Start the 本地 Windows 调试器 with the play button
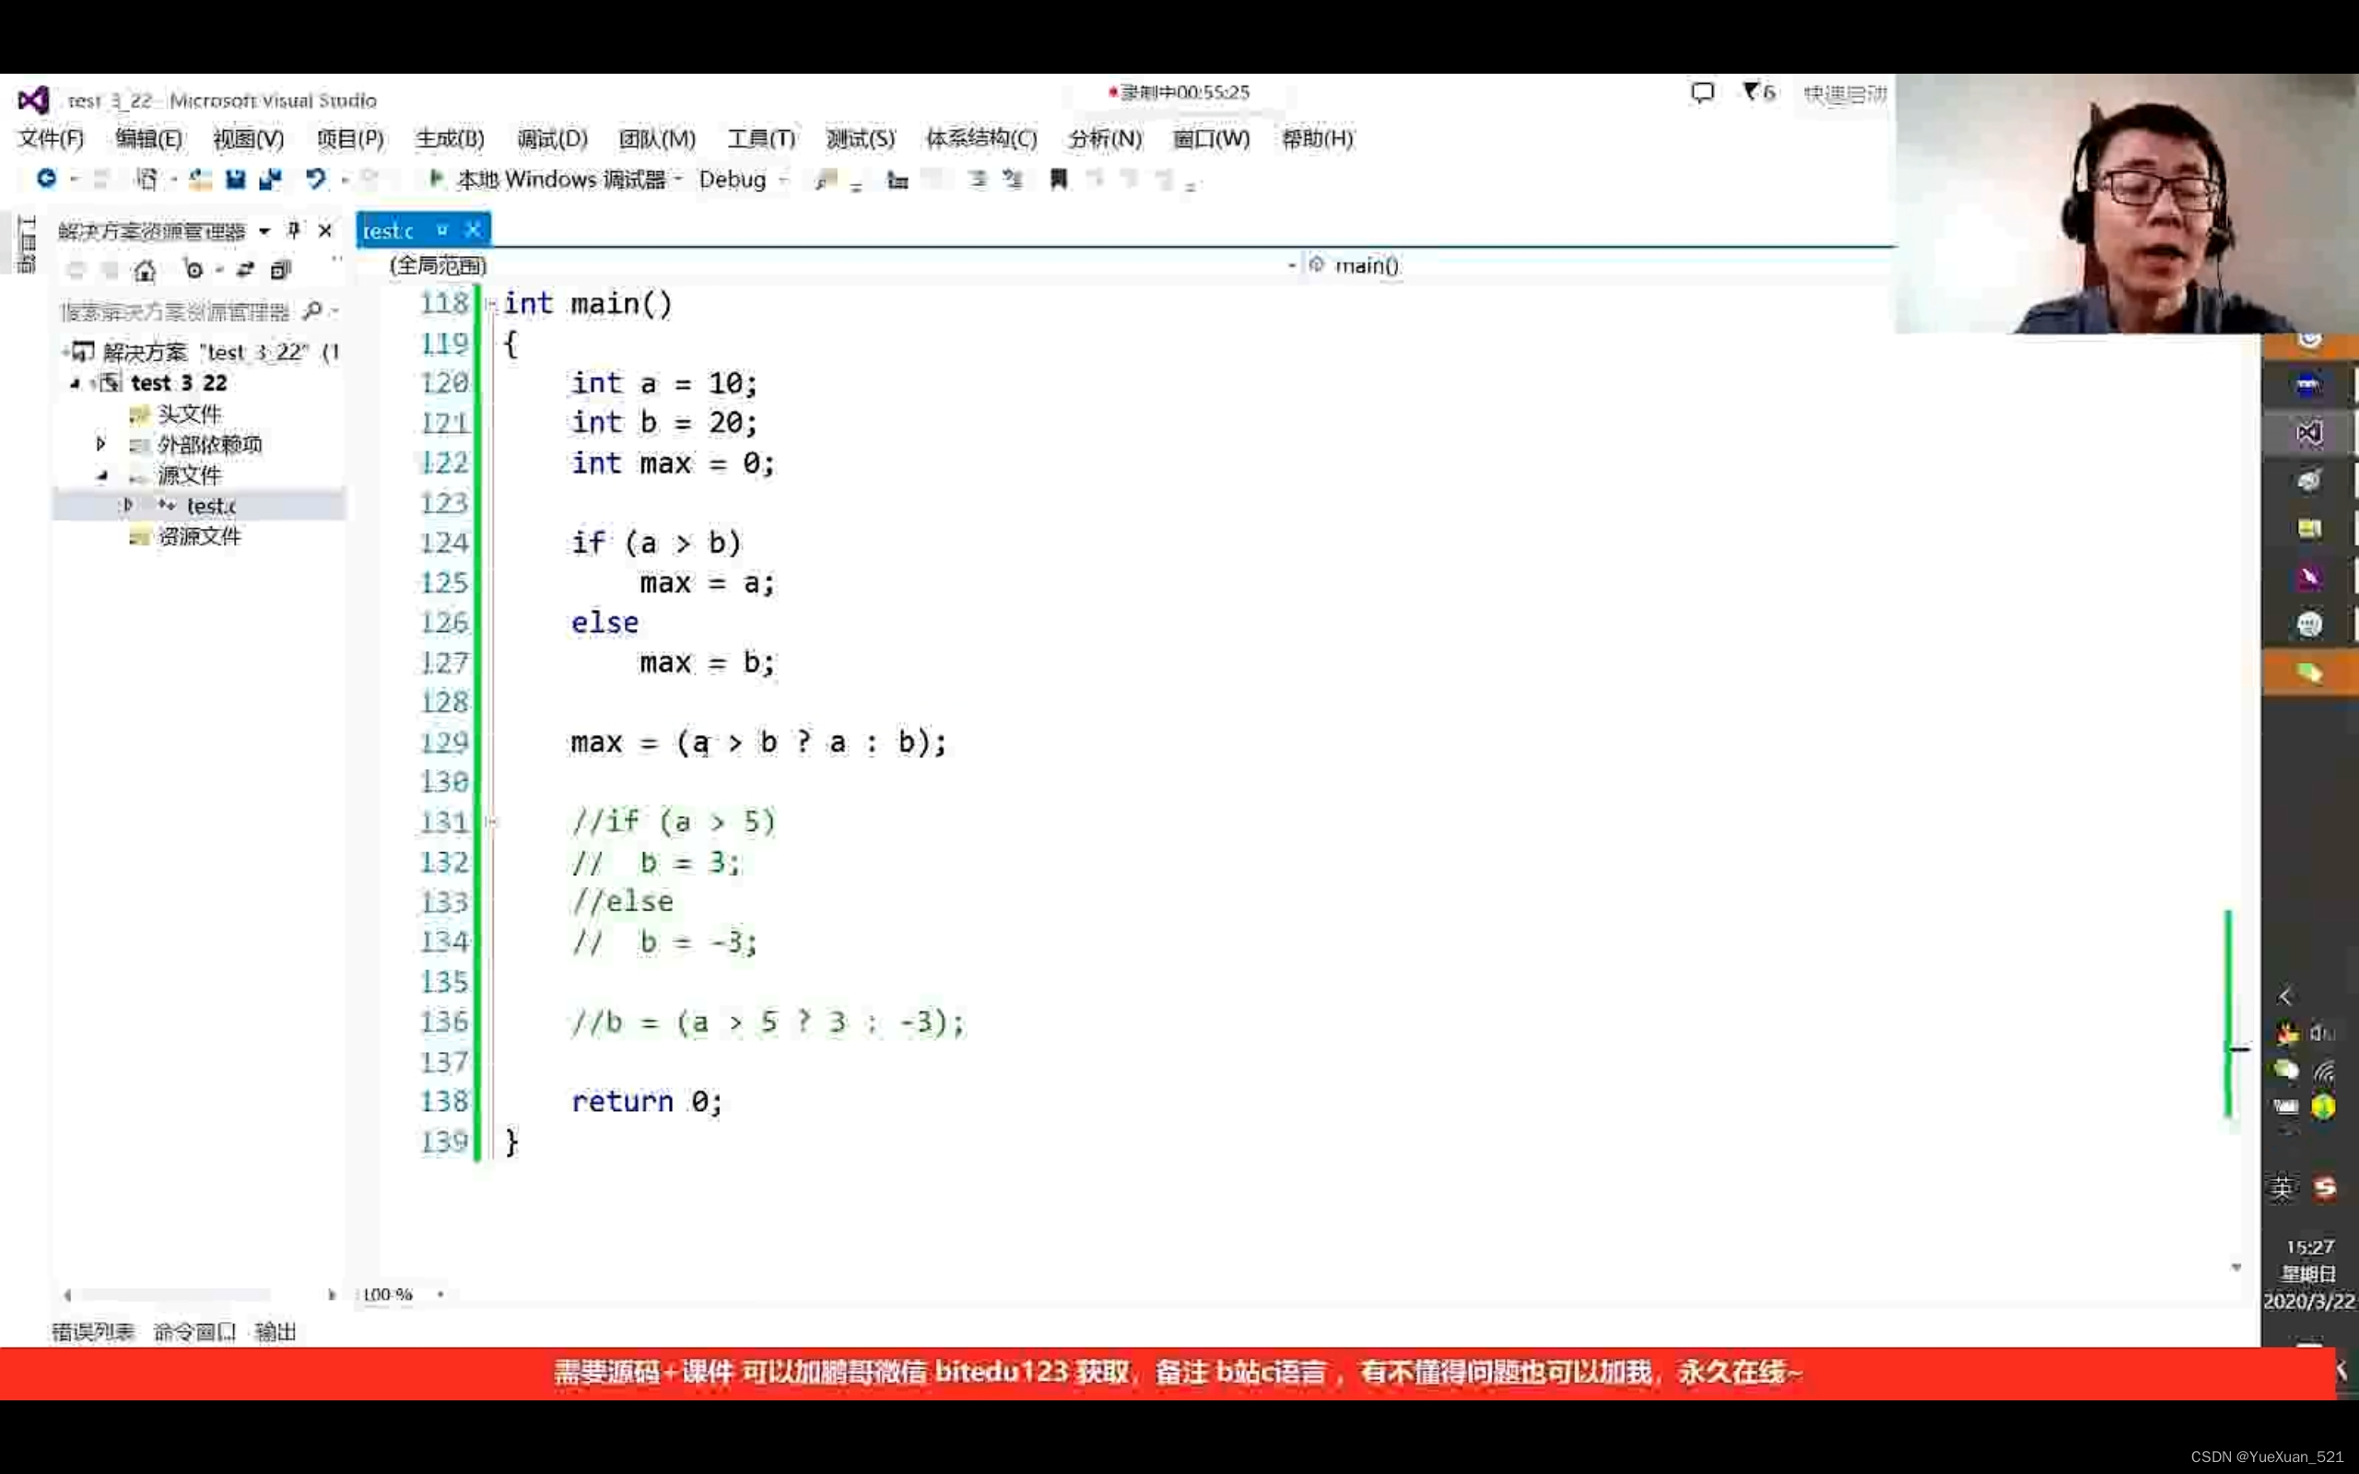 click(436, 179)
